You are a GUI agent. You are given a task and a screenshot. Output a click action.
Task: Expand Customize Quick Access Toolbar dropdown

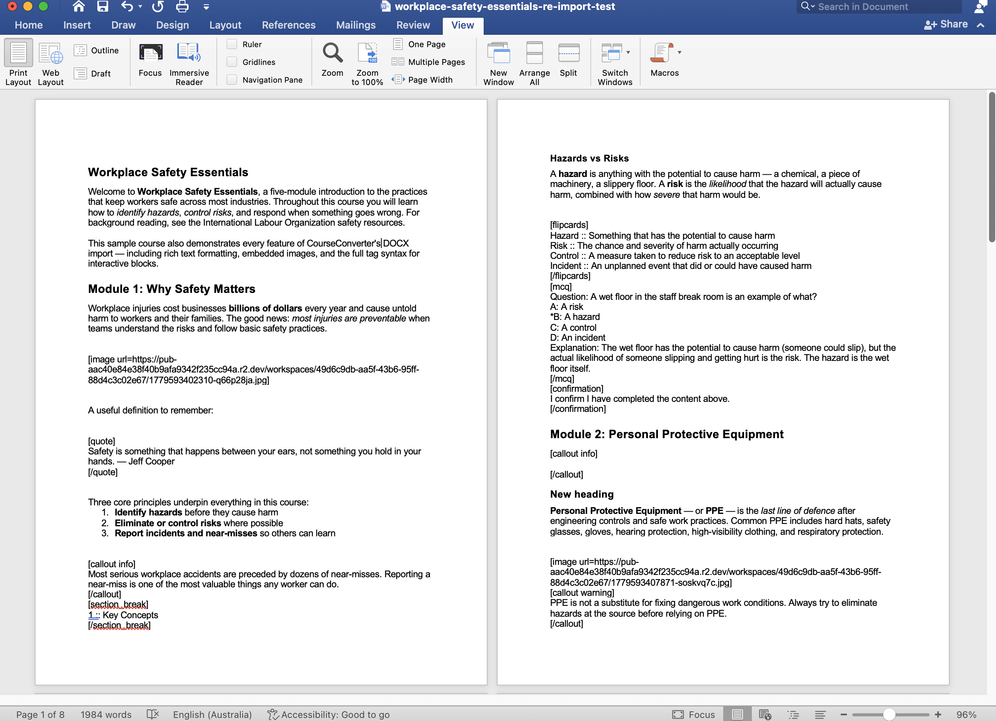206,7
